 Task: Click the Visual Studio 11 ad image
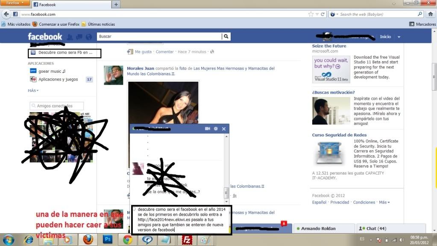tap(331, 69)
